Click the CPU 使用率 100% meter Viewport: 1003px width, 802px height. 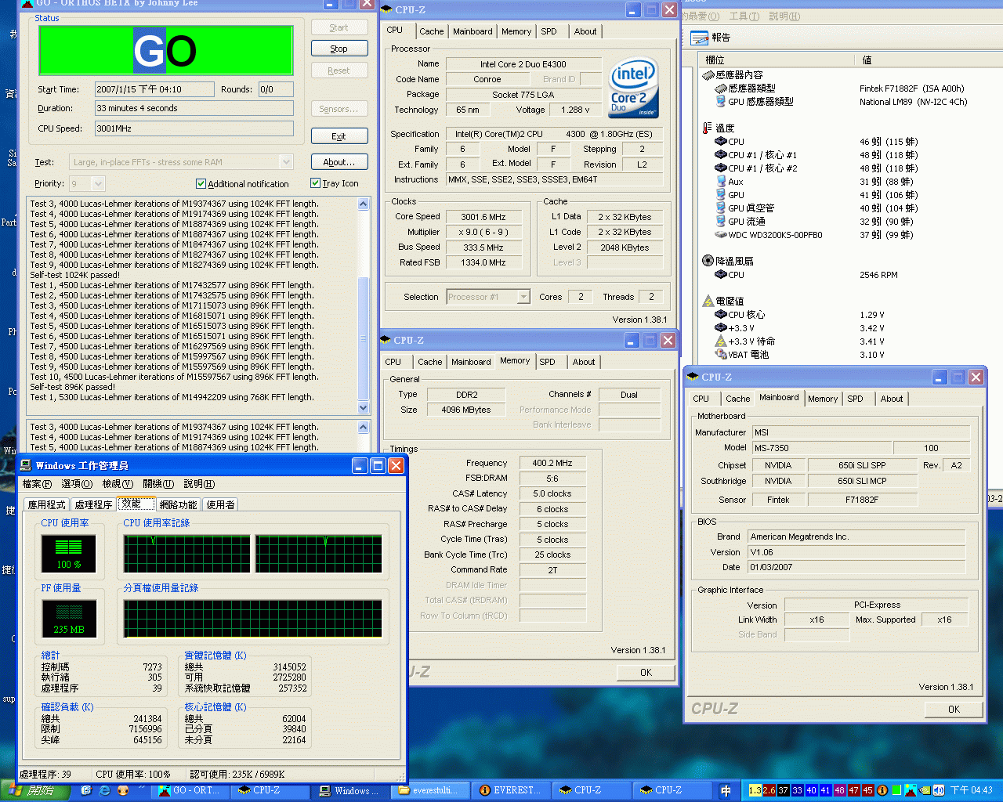coord(68,554)
